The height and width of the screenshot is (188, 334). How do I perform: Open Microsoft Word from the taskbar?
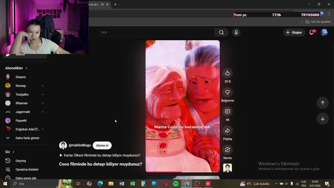coord(122,184)
